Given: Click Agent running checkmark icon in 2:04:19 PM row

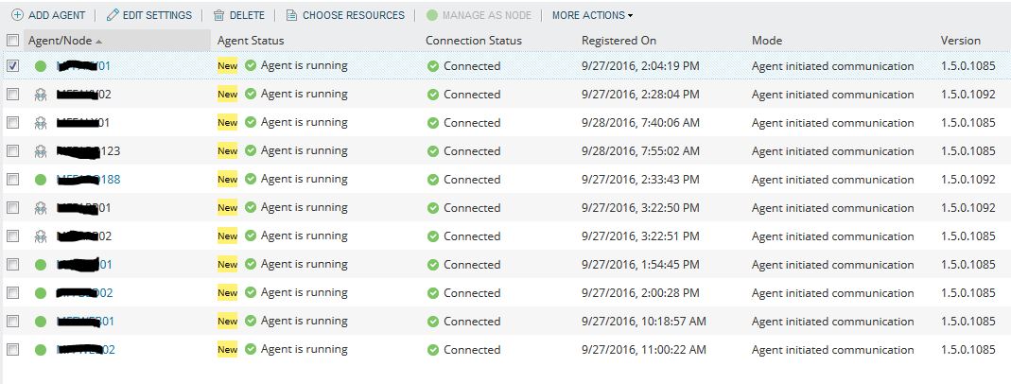Looking at the screenshot, I should click(x=251, y=65).
